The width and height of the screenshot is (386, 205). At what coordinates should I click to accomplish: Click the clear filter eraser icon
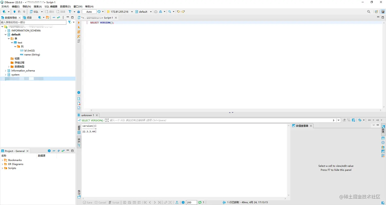344,120
